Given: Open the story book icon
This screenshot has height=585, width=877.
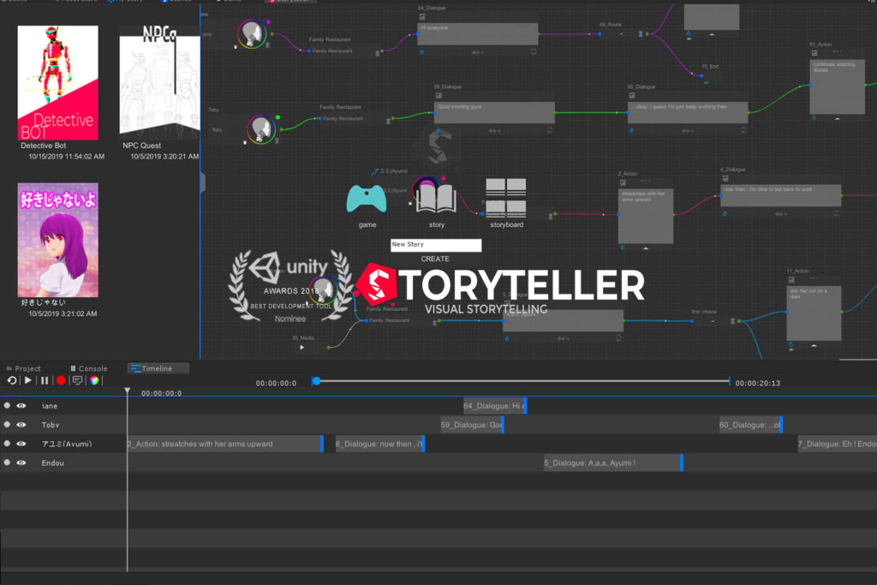Looking at the screenshot, I should tap(436, 195).
